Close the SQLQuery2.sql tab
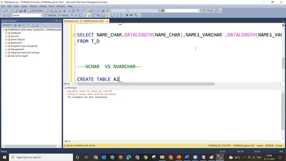 click(x=107, y=21)
